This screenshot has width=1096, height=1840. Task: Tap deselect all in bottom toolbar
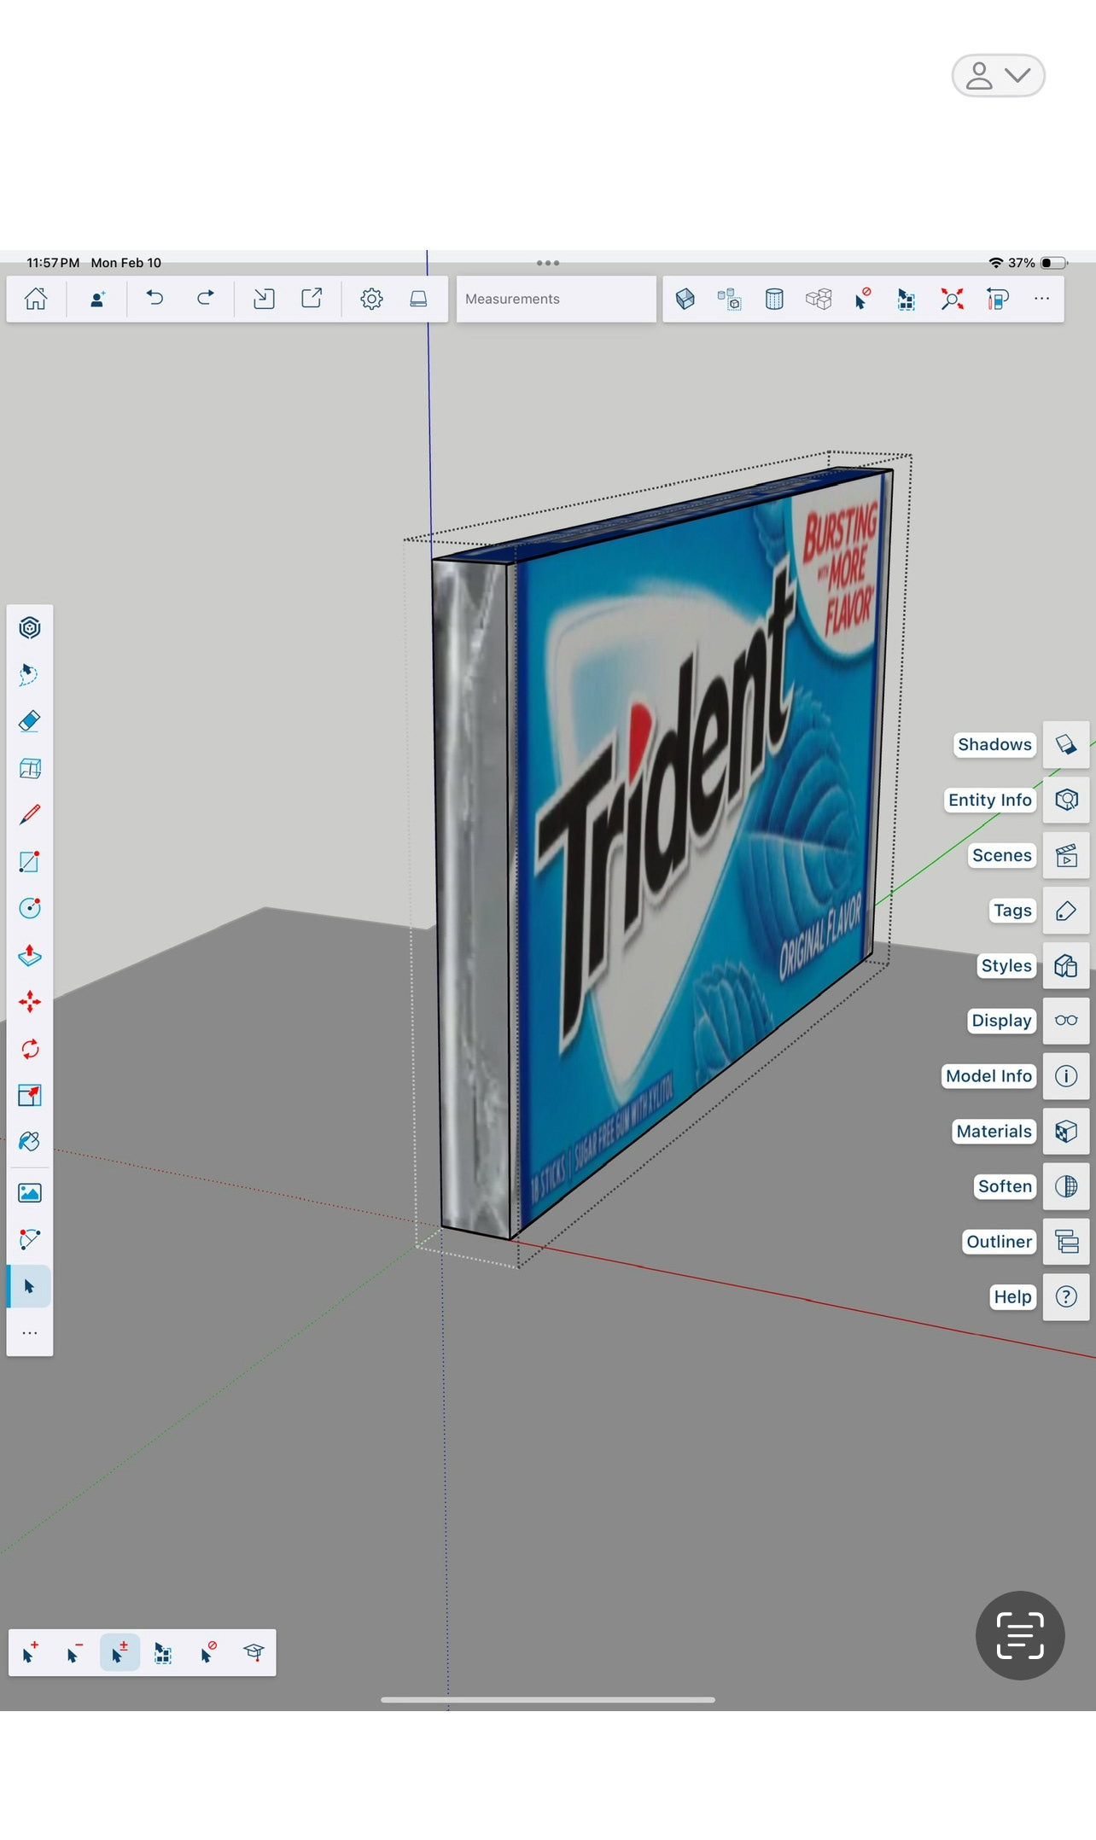(x=208, y=1652)
